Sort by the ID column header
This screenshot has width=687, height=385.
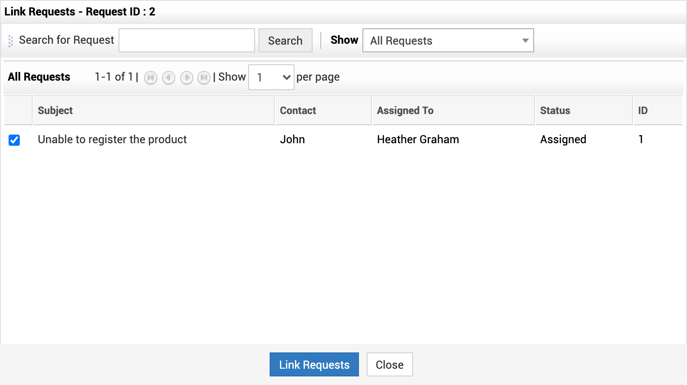pos(642,111)
